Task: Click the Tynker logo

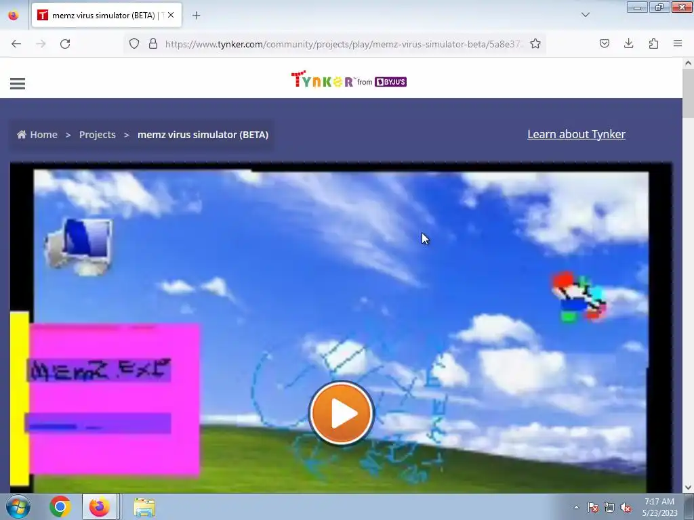Action: point(349,80)
